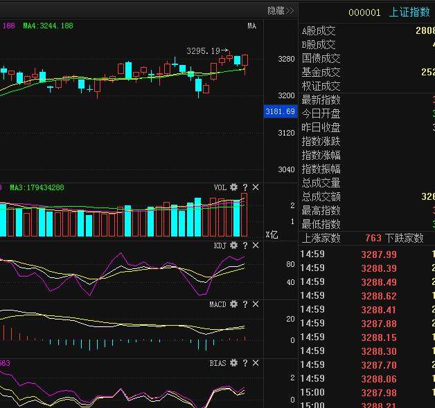Open help for MACD indicator
Screen dimensions: 435x408
click(245, 304)
